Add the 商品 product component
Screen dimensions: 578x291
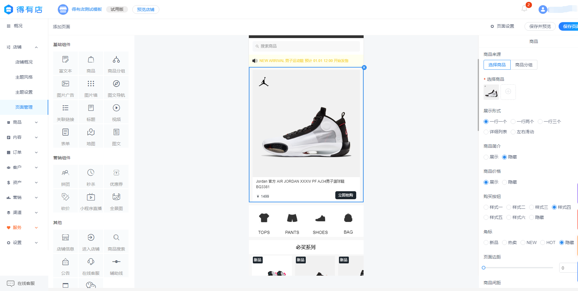91,64
